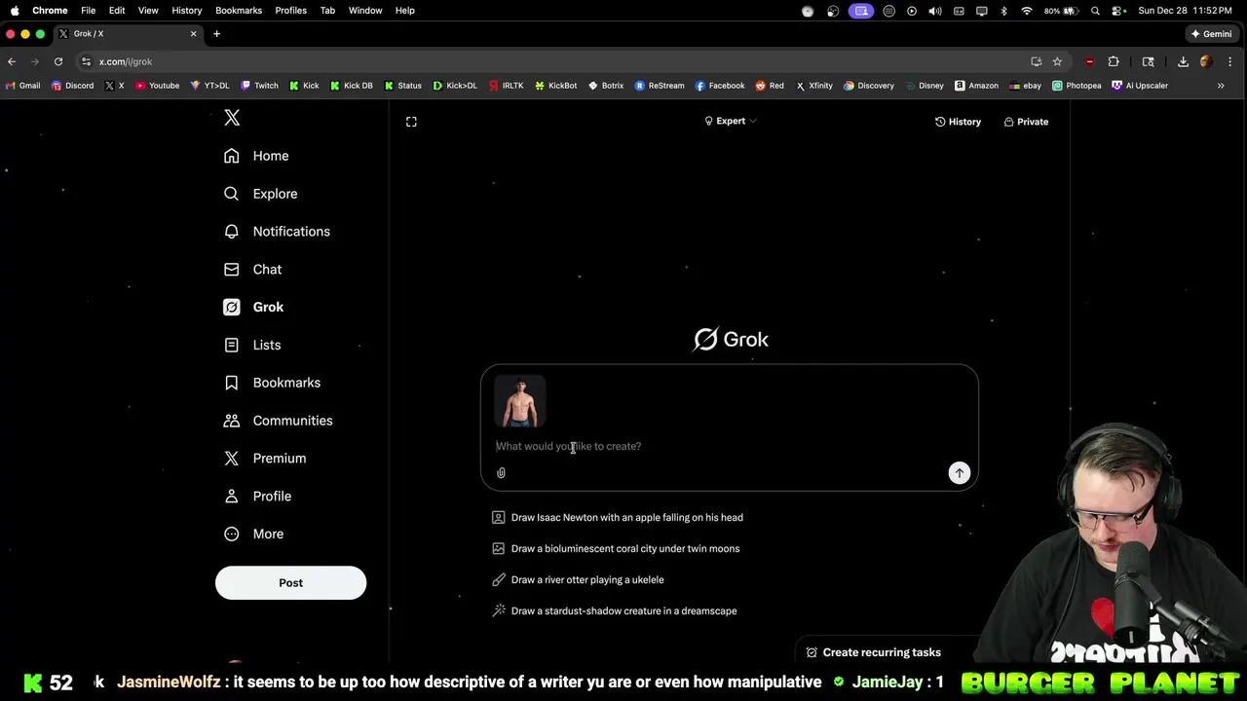This screenshot has height=701, width=1247.
Task: Open Bookmarks in the sidebar
Action: click(272, 384)
